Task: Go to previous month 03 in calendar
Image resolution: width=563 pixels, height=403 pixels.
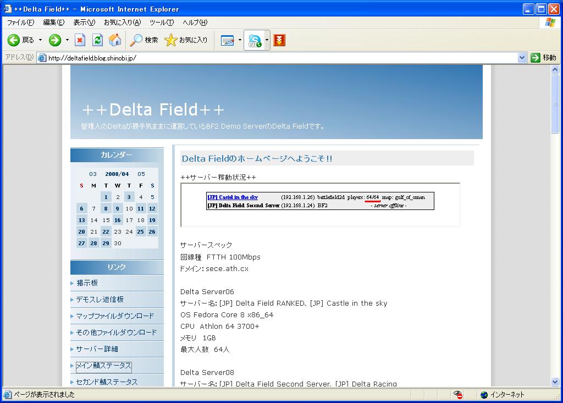Action: click(93, 174)
